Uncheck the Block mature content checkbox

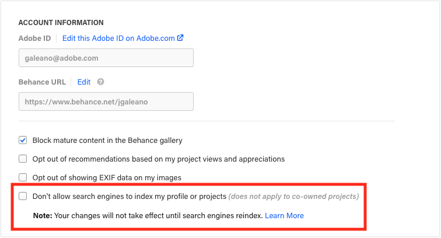point(23,140)
